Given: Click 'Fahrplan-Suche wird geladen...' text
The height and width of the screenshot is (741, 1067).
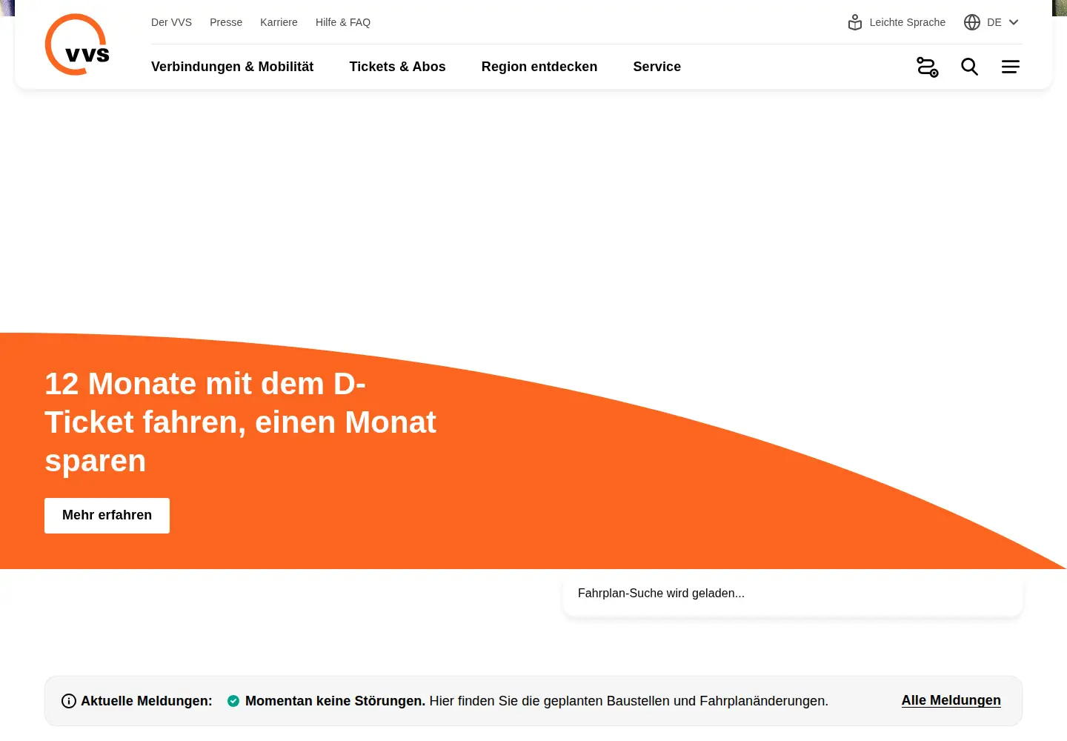Looking at the screenshot, I should coord(661,594).
